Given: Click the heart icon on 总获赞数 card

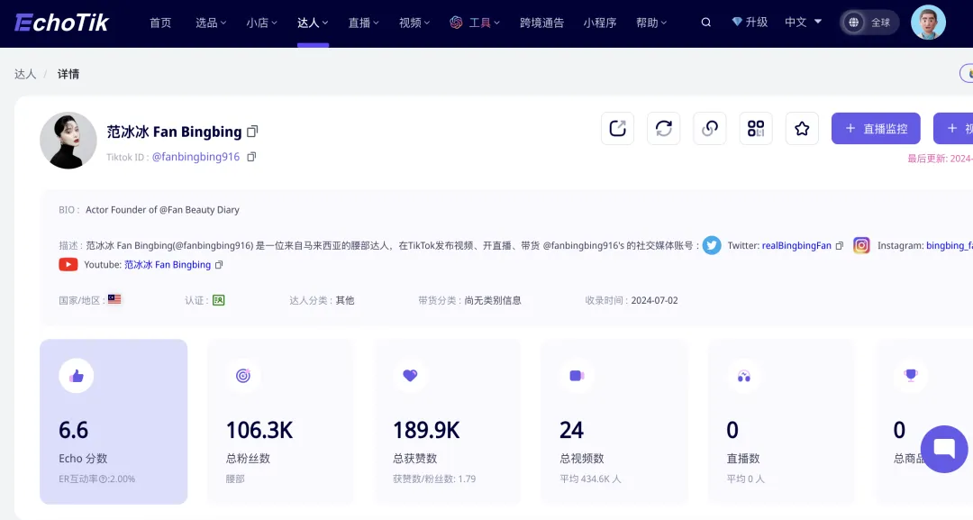Looking at the screenshot, I should pos(410,376).
